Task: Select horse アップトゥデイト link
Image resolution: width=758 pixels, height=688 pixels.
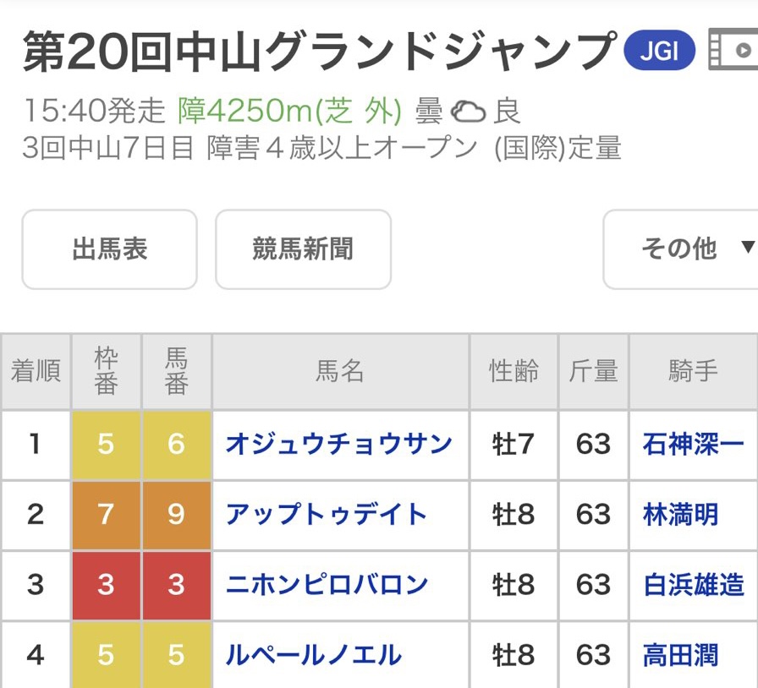Action: (x=327, y=514)
